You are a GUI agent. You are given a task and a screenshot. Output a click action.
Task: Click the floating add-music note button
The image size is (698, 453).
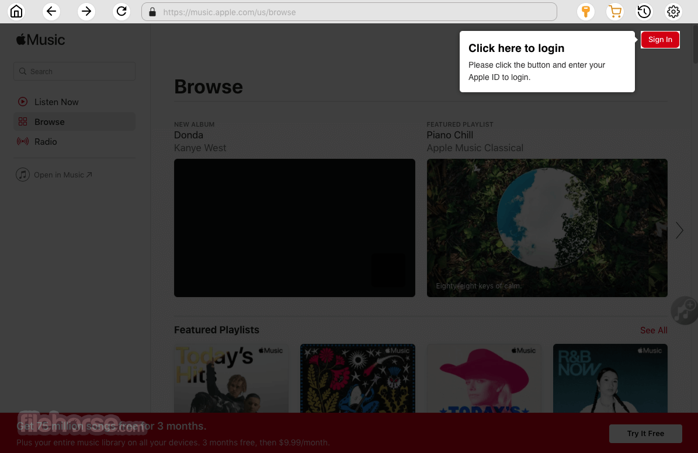tap(684, 310)
